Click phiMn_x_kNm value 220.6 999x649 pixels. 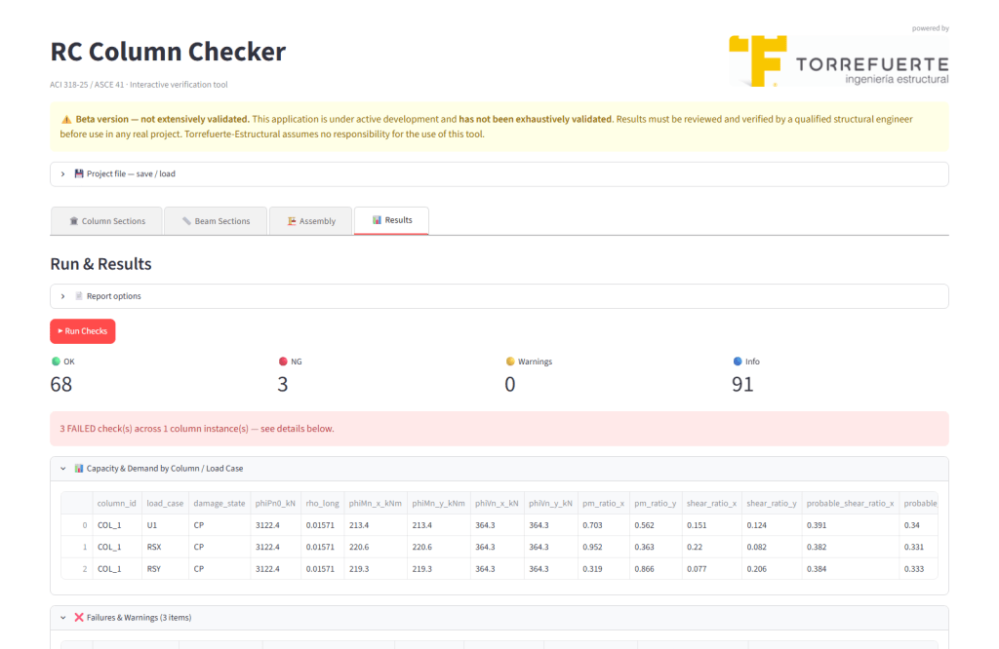tap(376, 547)
